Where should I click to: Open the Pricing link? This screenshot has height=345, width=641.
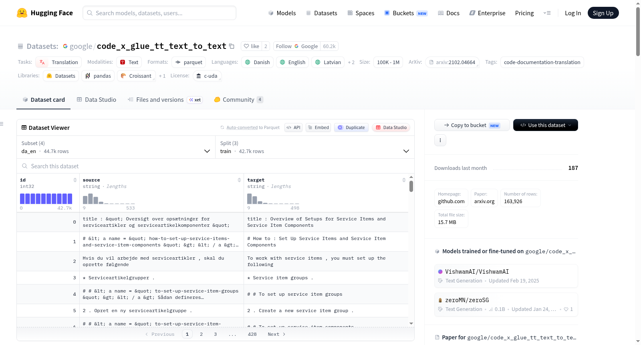pos(524,13)
